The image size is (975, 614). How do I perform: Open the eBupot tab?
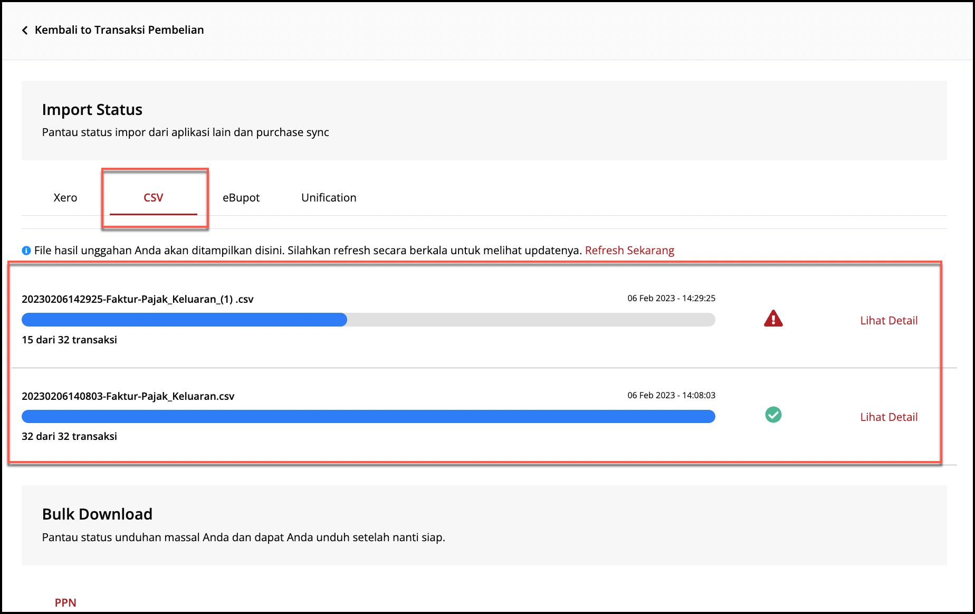[x=241, y=198]
